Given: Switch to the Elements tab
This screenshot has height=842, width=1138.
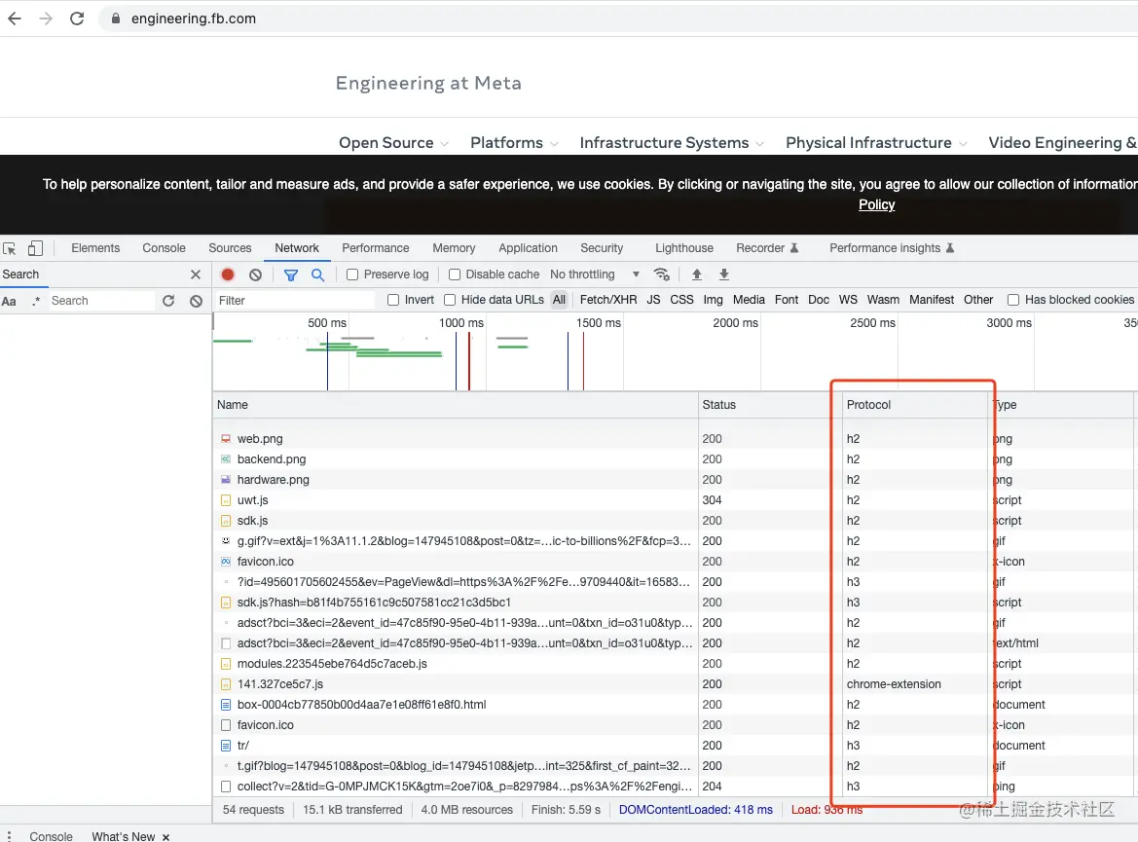Looking at the screenshot, I should pyautogui.click(x=95, y=248).
